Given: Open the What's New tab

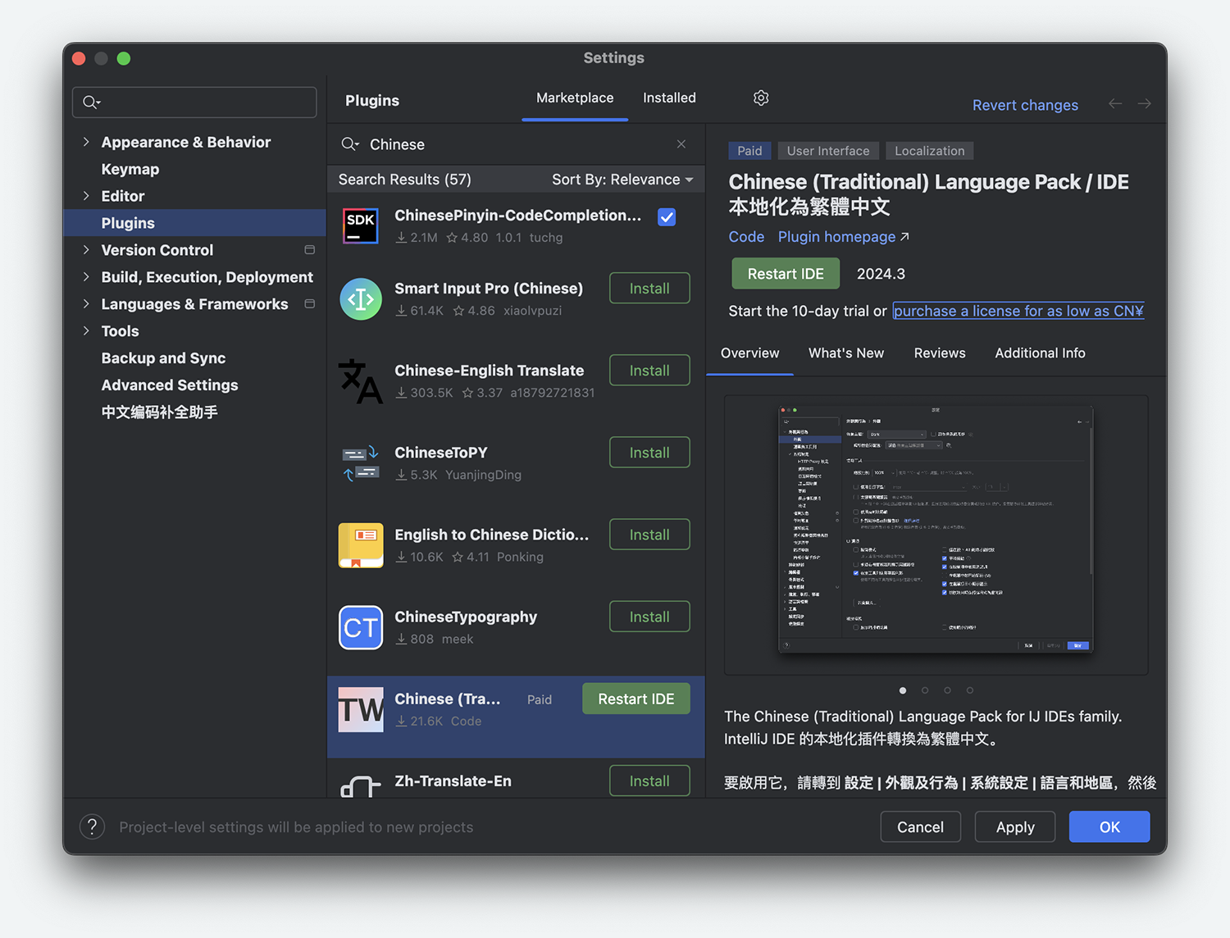Looking at the screenshot, I should point(846,353).
